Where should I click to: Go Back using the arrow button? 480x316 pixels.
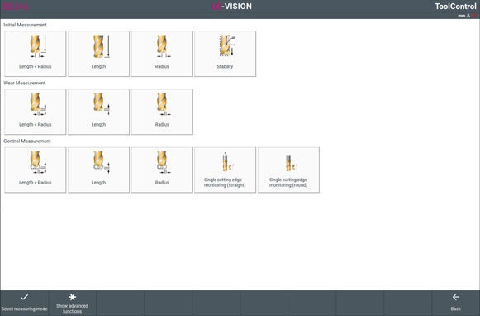click(455, 303)
